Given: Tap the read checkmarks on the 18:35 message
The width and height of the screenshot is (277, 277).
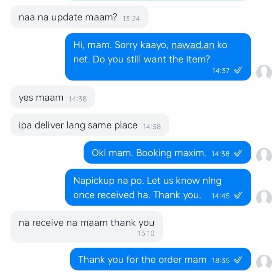Looking at the screenshot, I should [238, 260].
